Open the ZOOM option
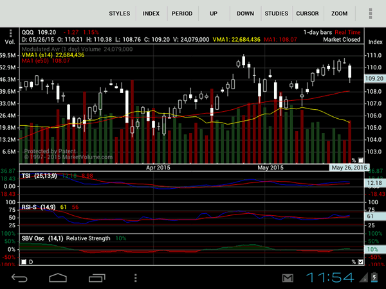386x289 pixels. 340,13
